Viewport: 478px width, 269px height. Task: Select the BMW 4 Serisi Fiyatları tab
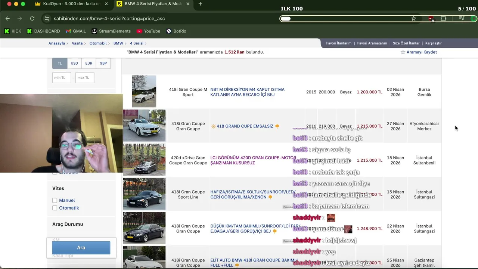coord(153,4)
